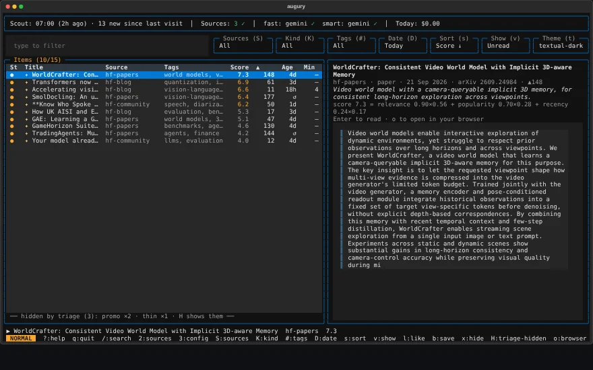Screen dimensions: 593x370
Task: Click the x:hide footer shortcut
Action: [x=472, y=338]
